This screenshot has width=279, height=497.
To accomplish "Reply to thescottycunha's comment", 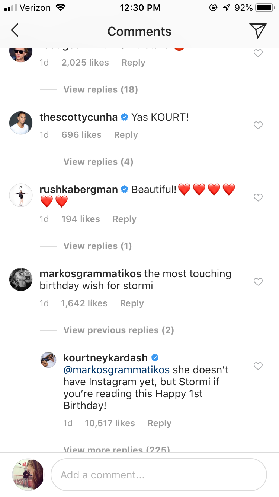I will coord(126,135).
